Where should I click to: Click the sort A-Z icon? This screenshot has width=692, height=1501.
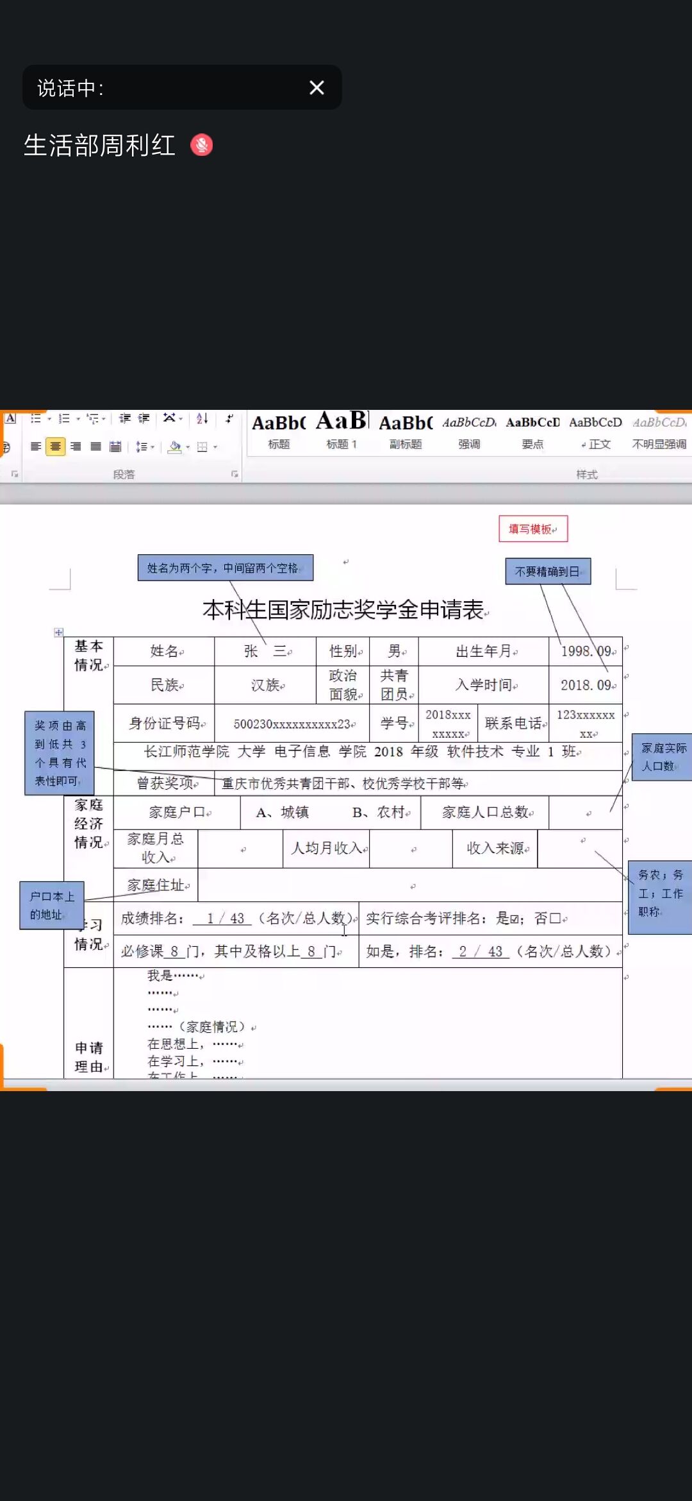point(202,419)
